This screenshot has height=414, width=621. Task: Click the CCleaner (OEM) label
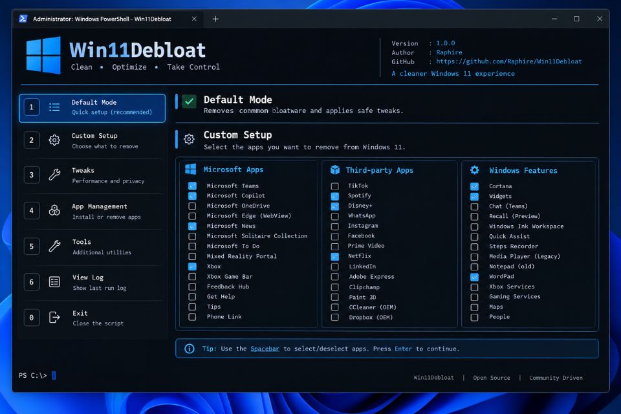pyautogui.click(x=373, y=307)
